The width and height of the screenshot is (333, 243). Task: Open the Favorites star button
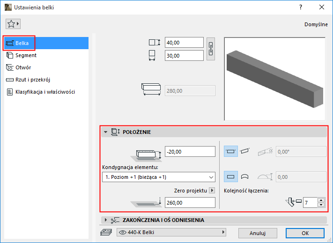click(x=13, y=24)
